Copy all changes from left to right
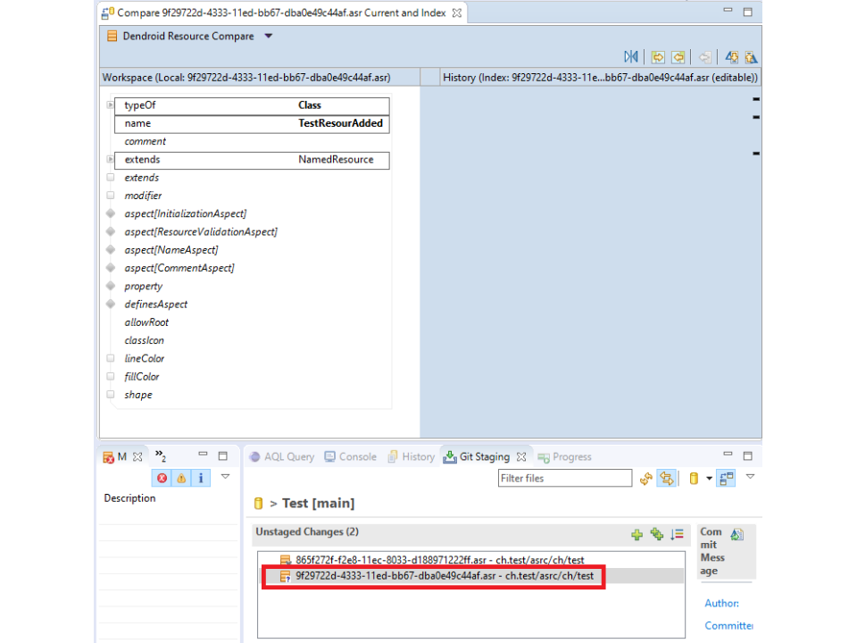This screenshot has height=643, width=857. [658, 57]
